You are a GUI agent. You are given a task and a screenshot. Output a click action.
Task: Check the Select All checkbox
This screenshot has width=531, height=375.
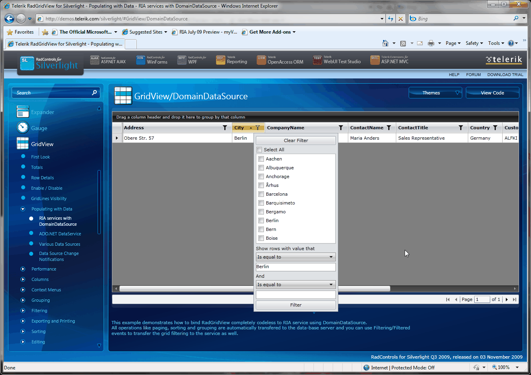(259, 150)
